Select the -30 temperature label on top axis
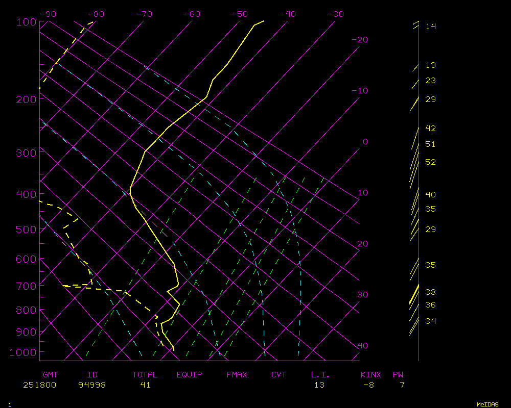This screenshot has width=511, height=408. click(x=335, y=14)
